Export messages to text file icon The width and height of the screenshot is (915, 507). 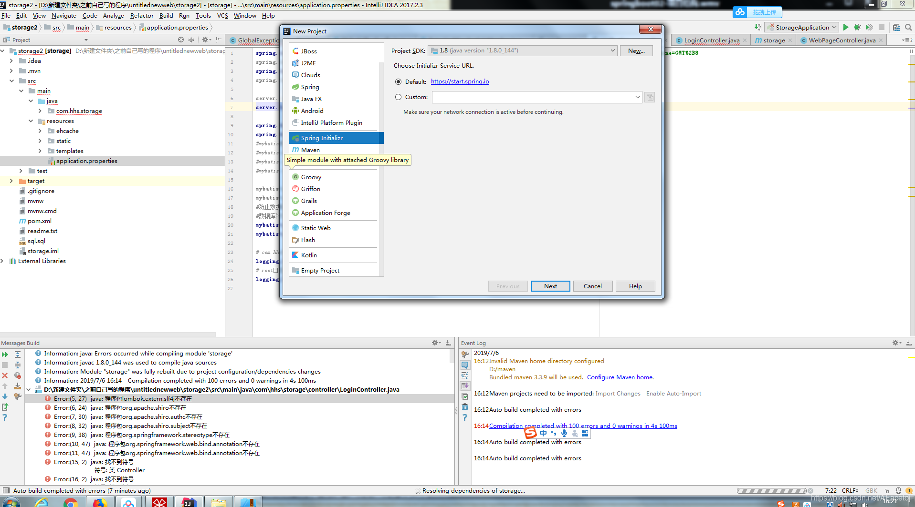coord(5,407)
